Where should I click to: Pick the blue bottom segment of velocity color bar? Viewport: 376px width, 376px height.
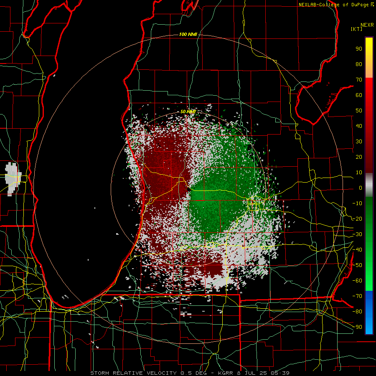pos(369,312)
